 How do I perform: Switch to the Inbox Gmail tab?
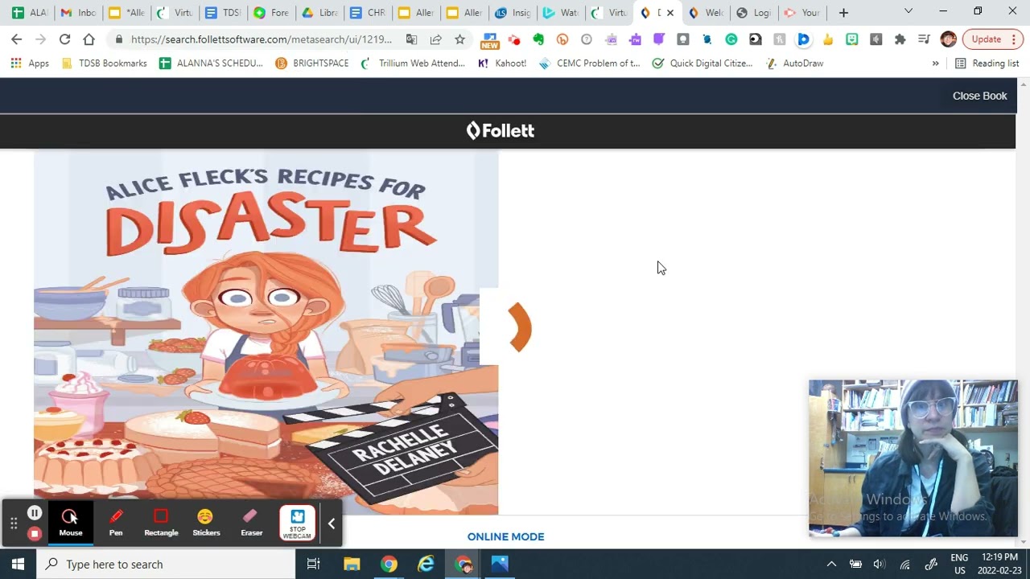(78, 13)
